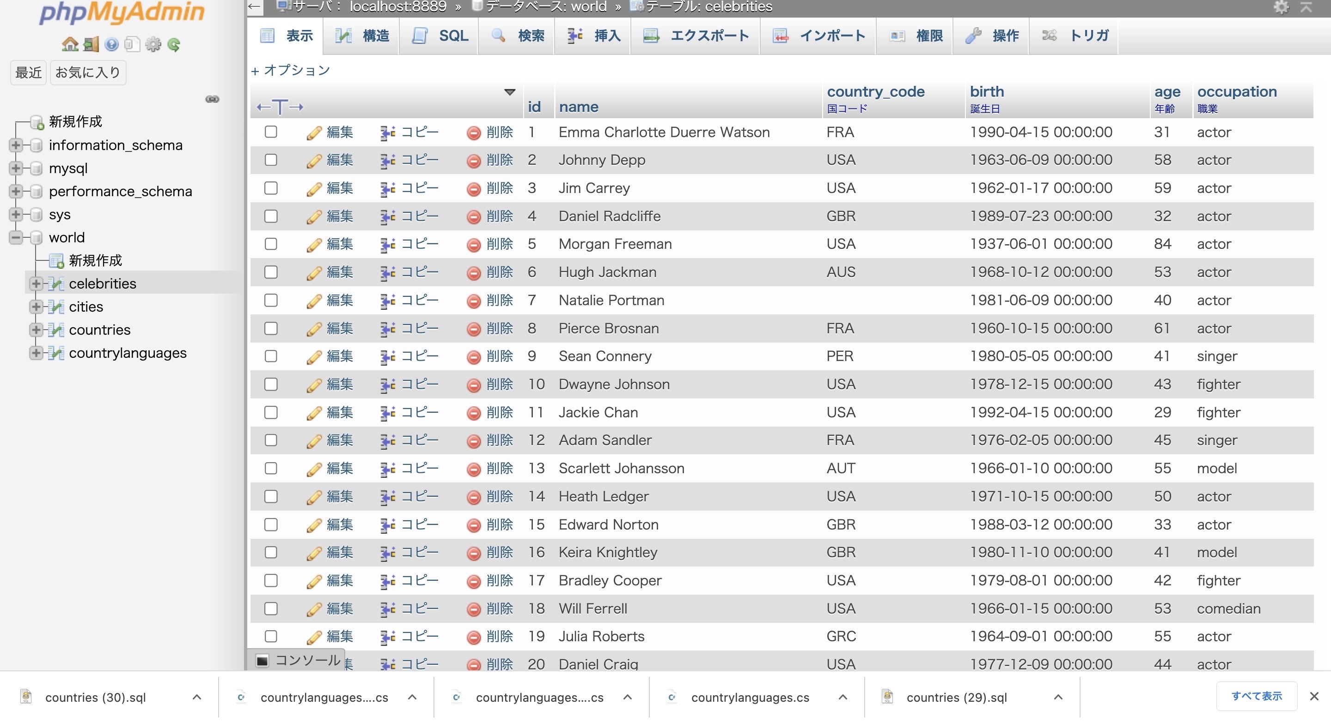
Task: Collapse the world database tree node
Action: 16,237
